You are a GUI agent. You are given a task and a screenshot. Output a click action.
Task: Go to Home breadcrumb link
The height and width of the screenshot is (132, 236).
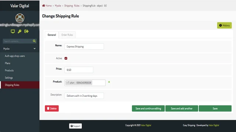click(x=49, y=6)
